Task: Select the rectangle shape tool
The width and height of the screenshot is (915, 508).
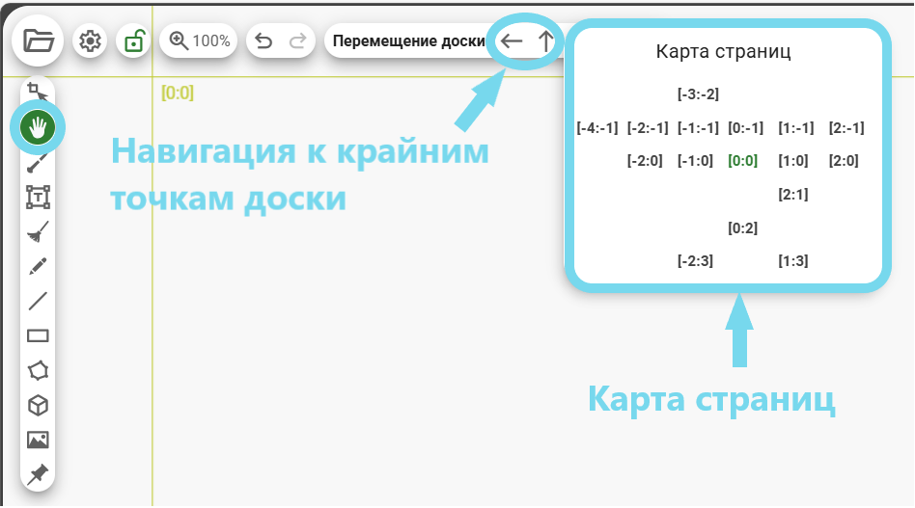Action: (x=38, y=336)
